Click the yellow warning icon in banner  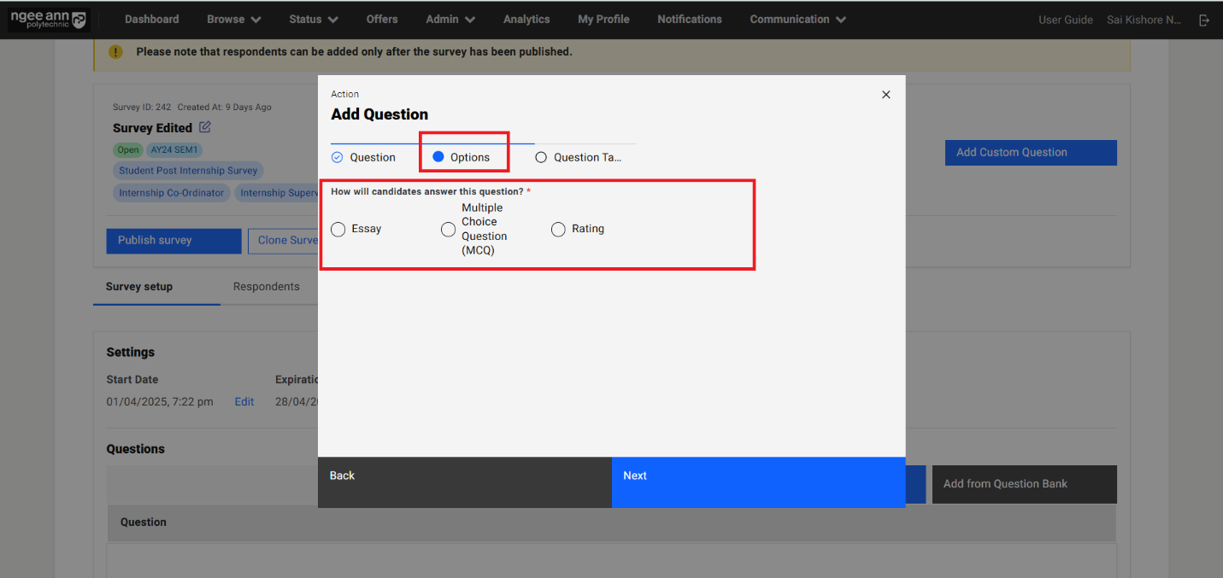click(115, 52)
